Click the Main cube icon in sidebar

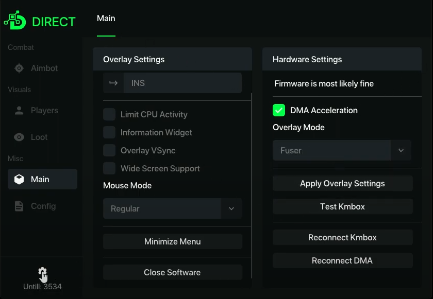[19, 180]
